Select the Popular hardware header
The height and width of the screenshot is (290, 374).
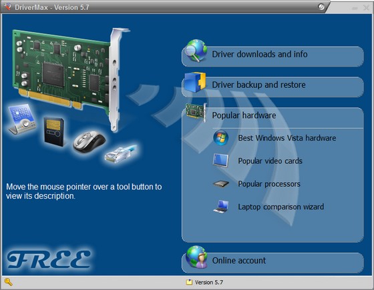[x=244, y=115]
